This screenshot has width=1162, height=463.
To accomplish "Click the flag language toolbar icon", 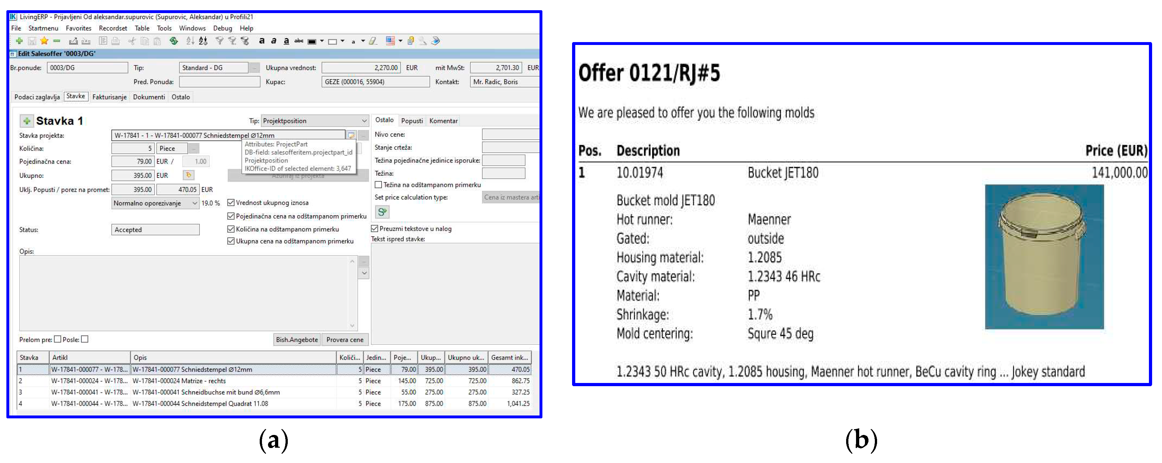I will (391, 41).
